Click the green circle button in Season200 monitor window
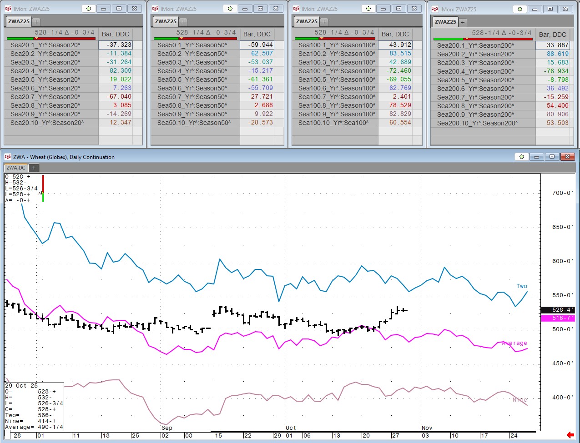 [519, 9]
